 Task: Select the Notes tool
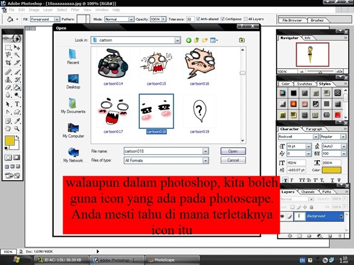coord(8,121)
